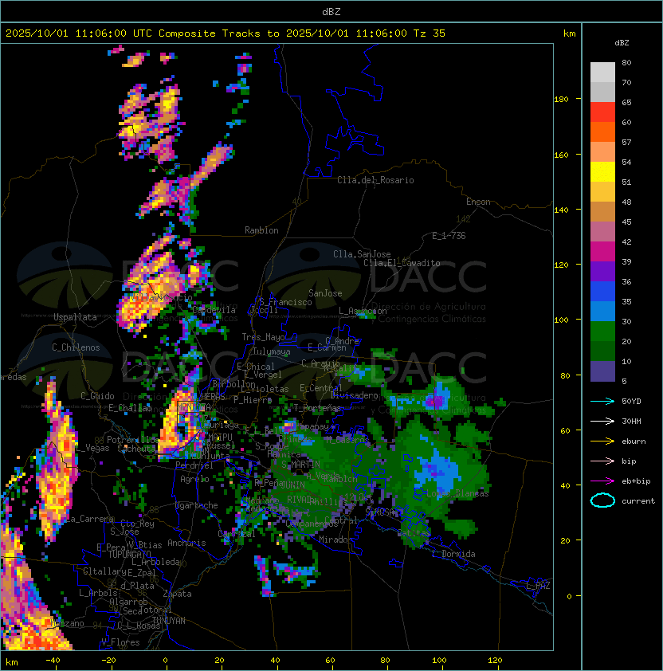
Task: Click the cyan 'current' ellipse icon
Action: tap(602, 500)
